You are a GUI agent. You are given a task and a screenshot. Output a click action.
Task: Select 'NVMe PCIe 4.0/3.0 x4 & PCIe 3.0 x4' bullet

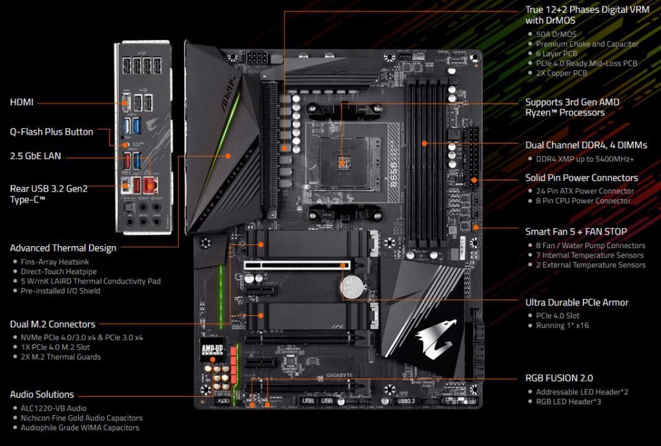tap(82, 338)
